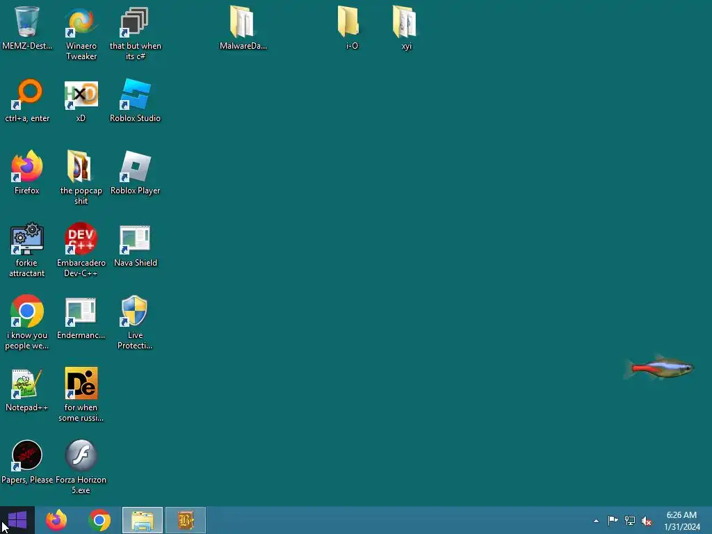This screenshot has width=712, height=534.
Task: Open Chrome from the taskbar
Action: (99, 520)
